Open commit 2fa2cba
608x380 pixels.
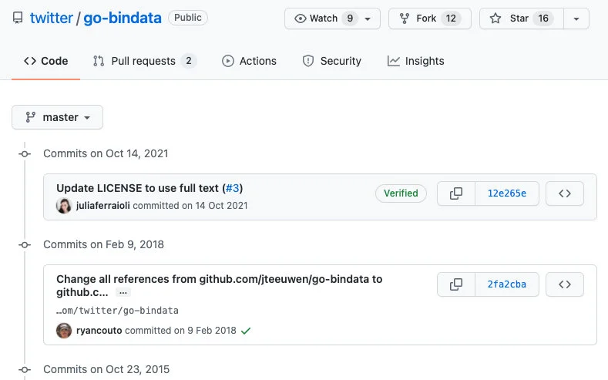(507, 284)
